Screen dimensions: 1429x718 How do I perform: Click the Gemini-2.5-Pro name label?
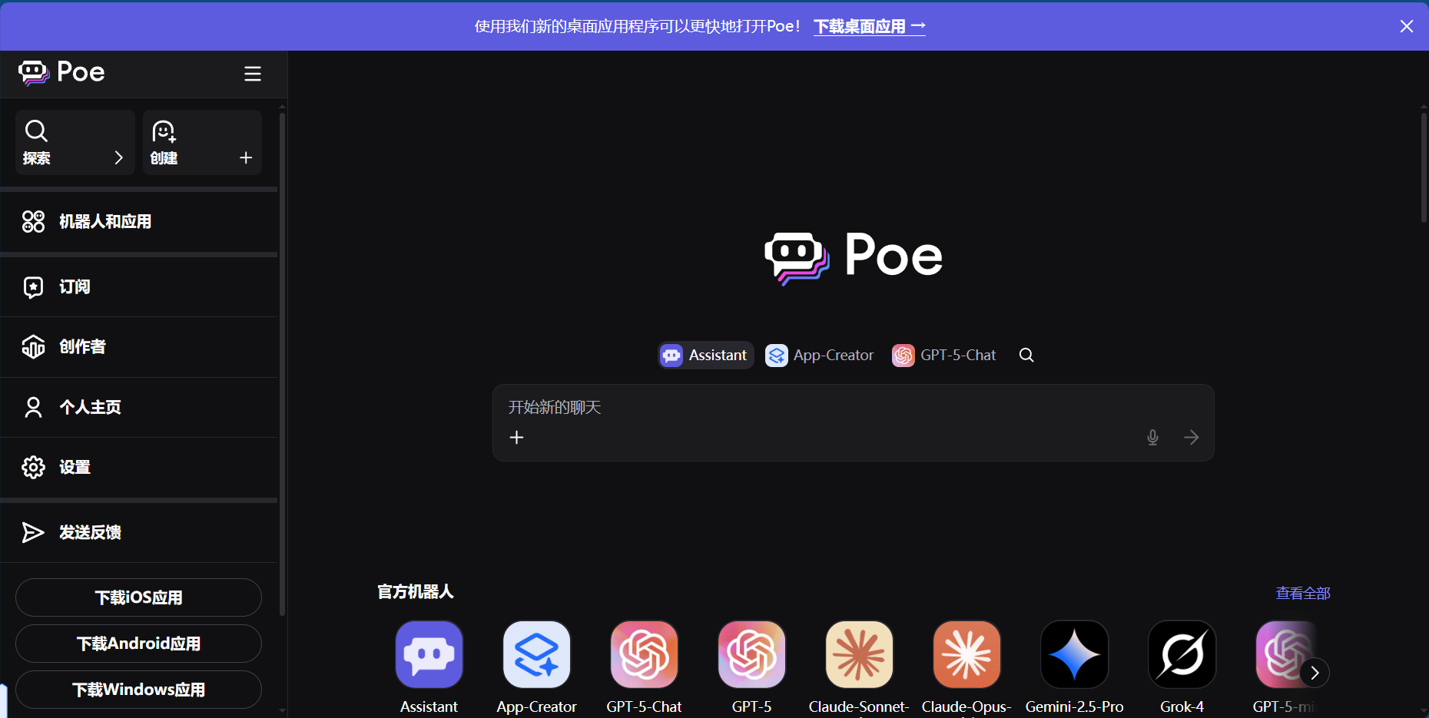1075,706
